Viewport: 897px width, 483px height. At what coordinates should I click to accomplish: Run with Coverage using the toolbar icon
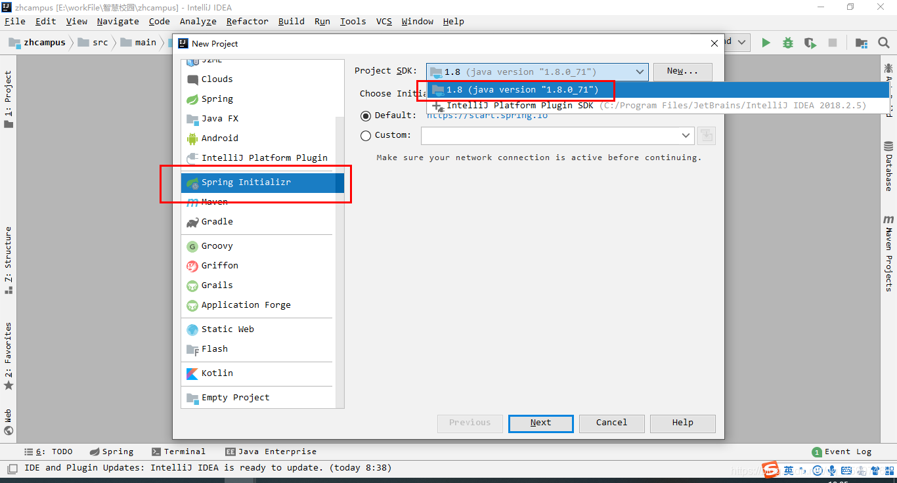tap(810, 42)
